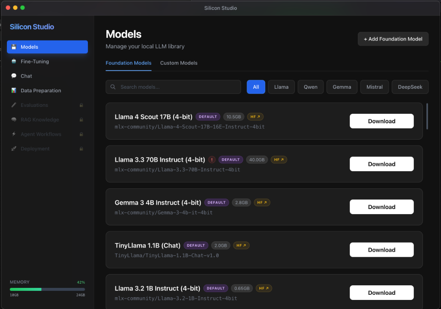Click the lock icon beside RAG Knowledge
The height and width of the screenshot is (309, 441).
click(81, 120)
